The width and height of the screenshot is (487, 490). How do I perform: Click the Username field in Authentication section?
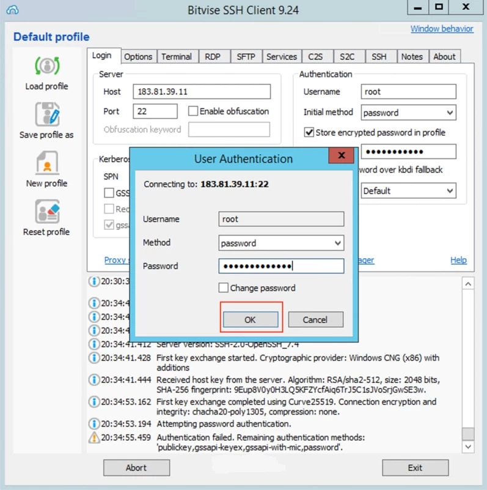[x=408, y=92]
